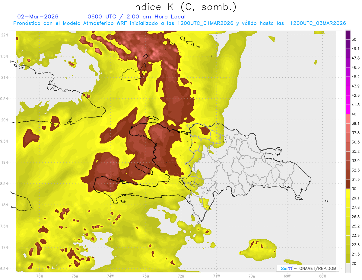Viewport: 362px width, 280px height.
Task: Click legend value "45.2"
Action: point(356,77)
